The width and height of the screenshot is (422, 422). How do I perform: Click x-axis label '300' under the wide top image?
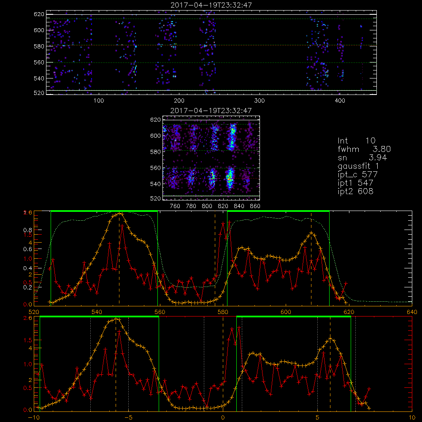[260, 101]
